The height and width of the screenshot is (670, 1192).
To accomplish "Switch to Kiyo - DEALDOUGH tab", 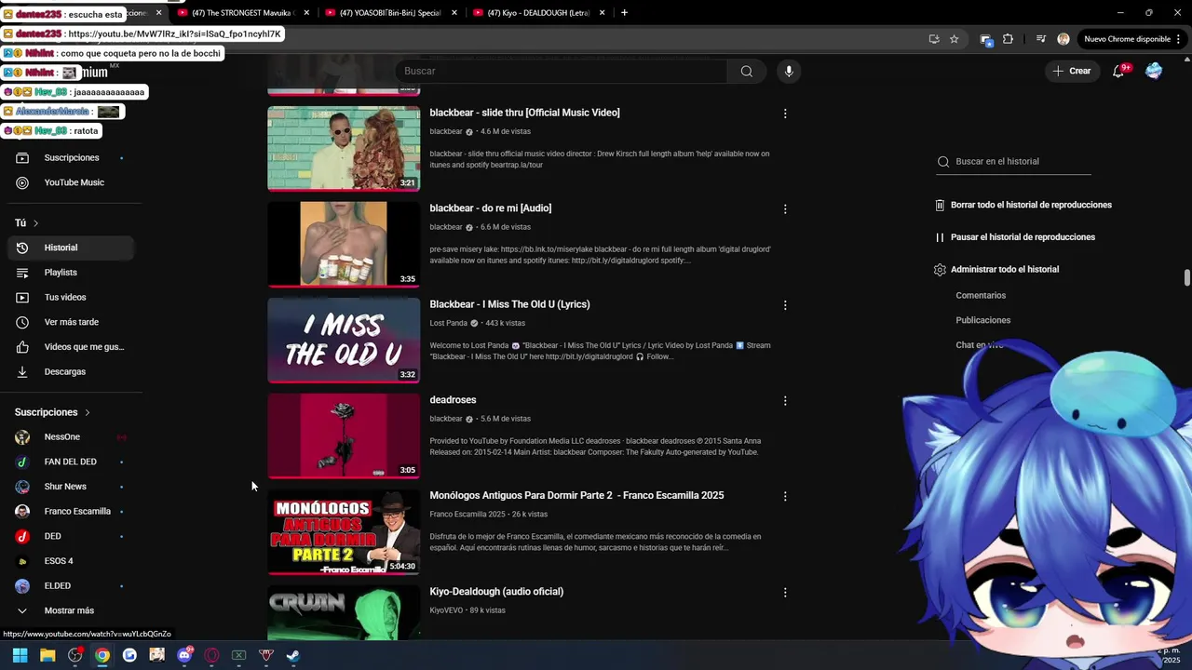I will (537, 13).
